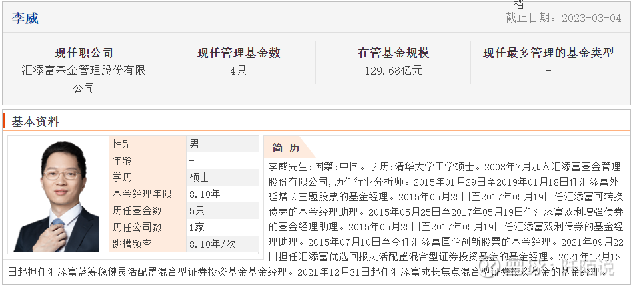Click the 1家 value
The width and height of the screenshot is (633, 287).
point(197,227)
